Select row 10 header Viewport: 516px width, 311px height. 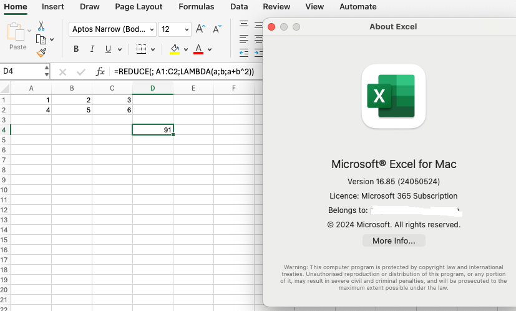coord(4,190)
